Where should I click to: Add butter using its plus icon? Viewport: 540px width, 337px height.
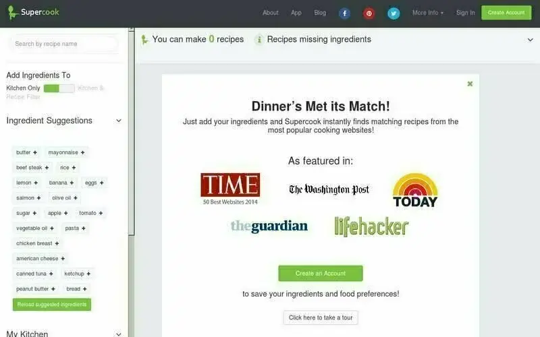pyautogui.click(x=35, y=152)
